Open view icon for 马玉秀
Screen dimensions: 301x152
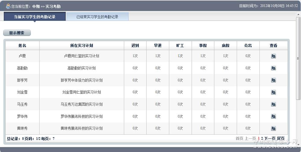point(273,104)
